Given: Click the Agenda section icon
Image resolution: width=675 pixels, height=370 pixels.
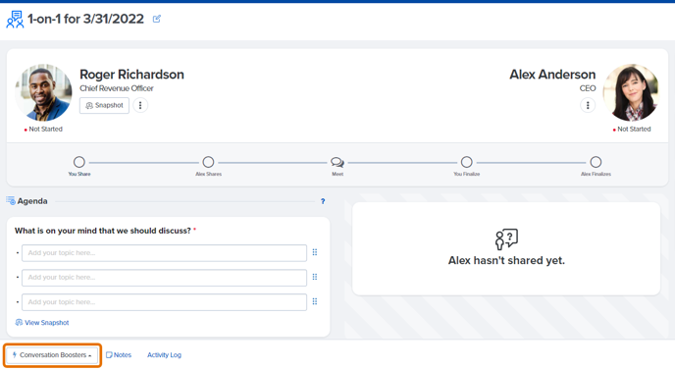Looking at the screenshot, I should [x=11, y=201].
